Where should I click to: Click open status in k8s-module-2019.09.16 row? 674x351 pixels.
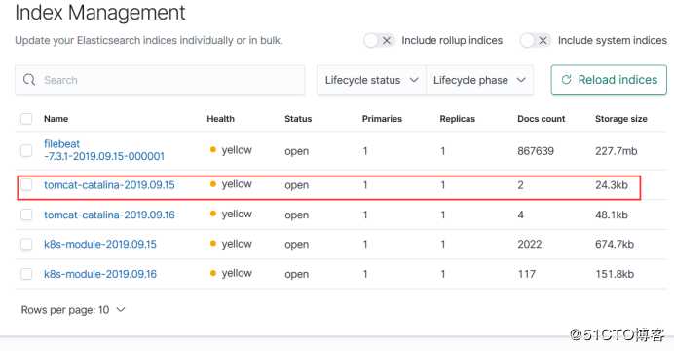coord(297,274)
